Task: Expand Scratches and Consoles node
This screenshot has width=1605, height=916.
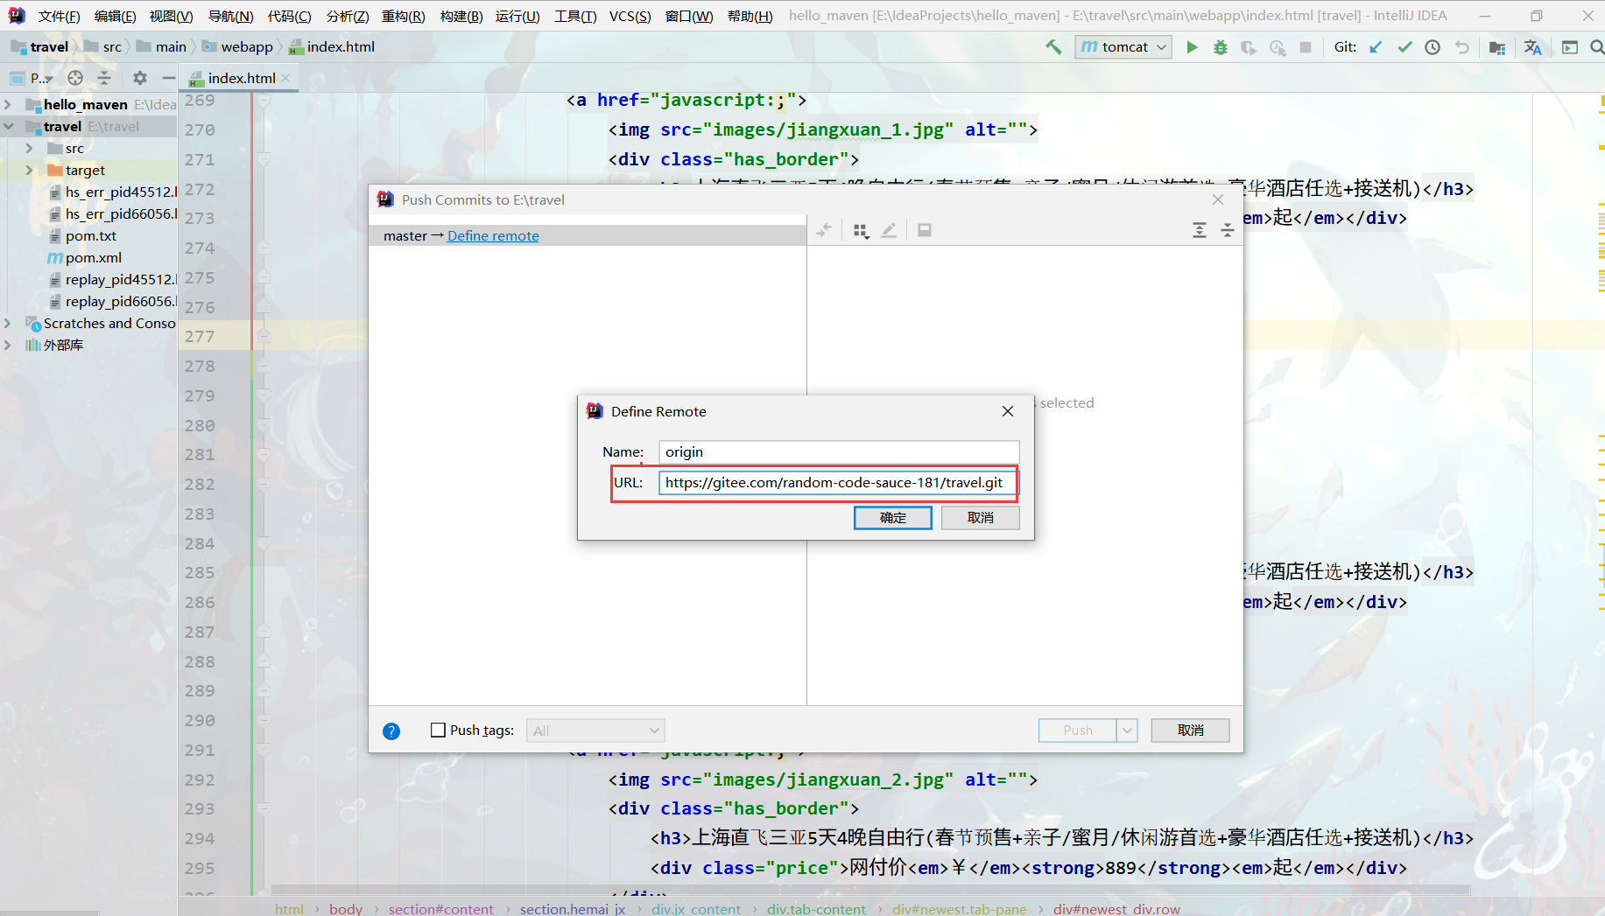Action: (8, 324)
